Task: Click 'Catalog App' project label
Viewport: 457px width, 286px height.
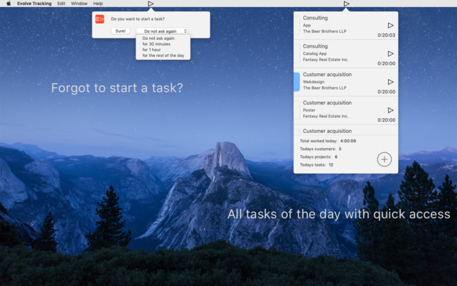Action: point(315,53)
